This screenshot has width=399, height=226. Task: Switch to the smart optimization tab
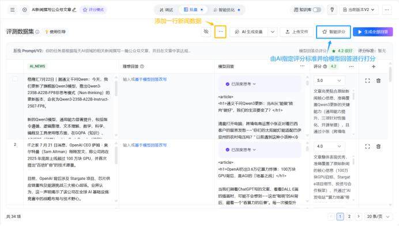[227, 10]
